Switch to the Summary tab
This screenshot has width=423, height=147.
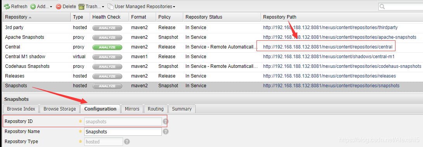182,109
